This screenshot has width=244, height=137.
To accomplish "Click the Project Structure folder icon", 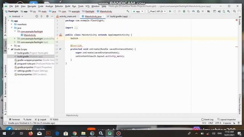I will coord(209,11).
